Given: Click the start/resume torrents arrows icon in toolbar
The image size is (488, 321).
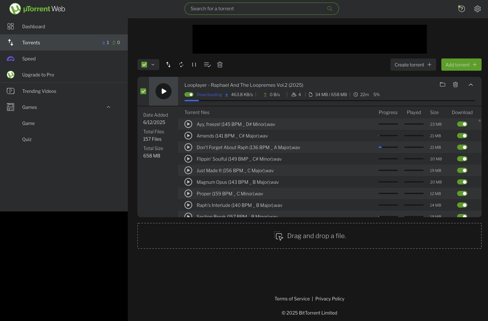Looking at the screenshot, I should [168, 65].
